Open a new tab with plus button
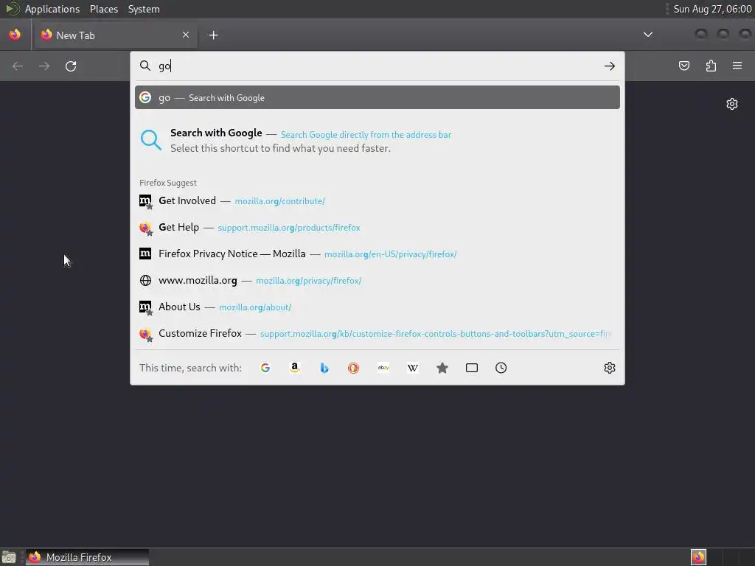Image resolution: width=755 pixels, height=566 pixels. (213, 35)
